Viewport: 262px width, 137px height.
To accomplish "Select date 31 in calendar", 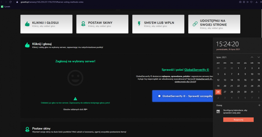I will [252, 92].
